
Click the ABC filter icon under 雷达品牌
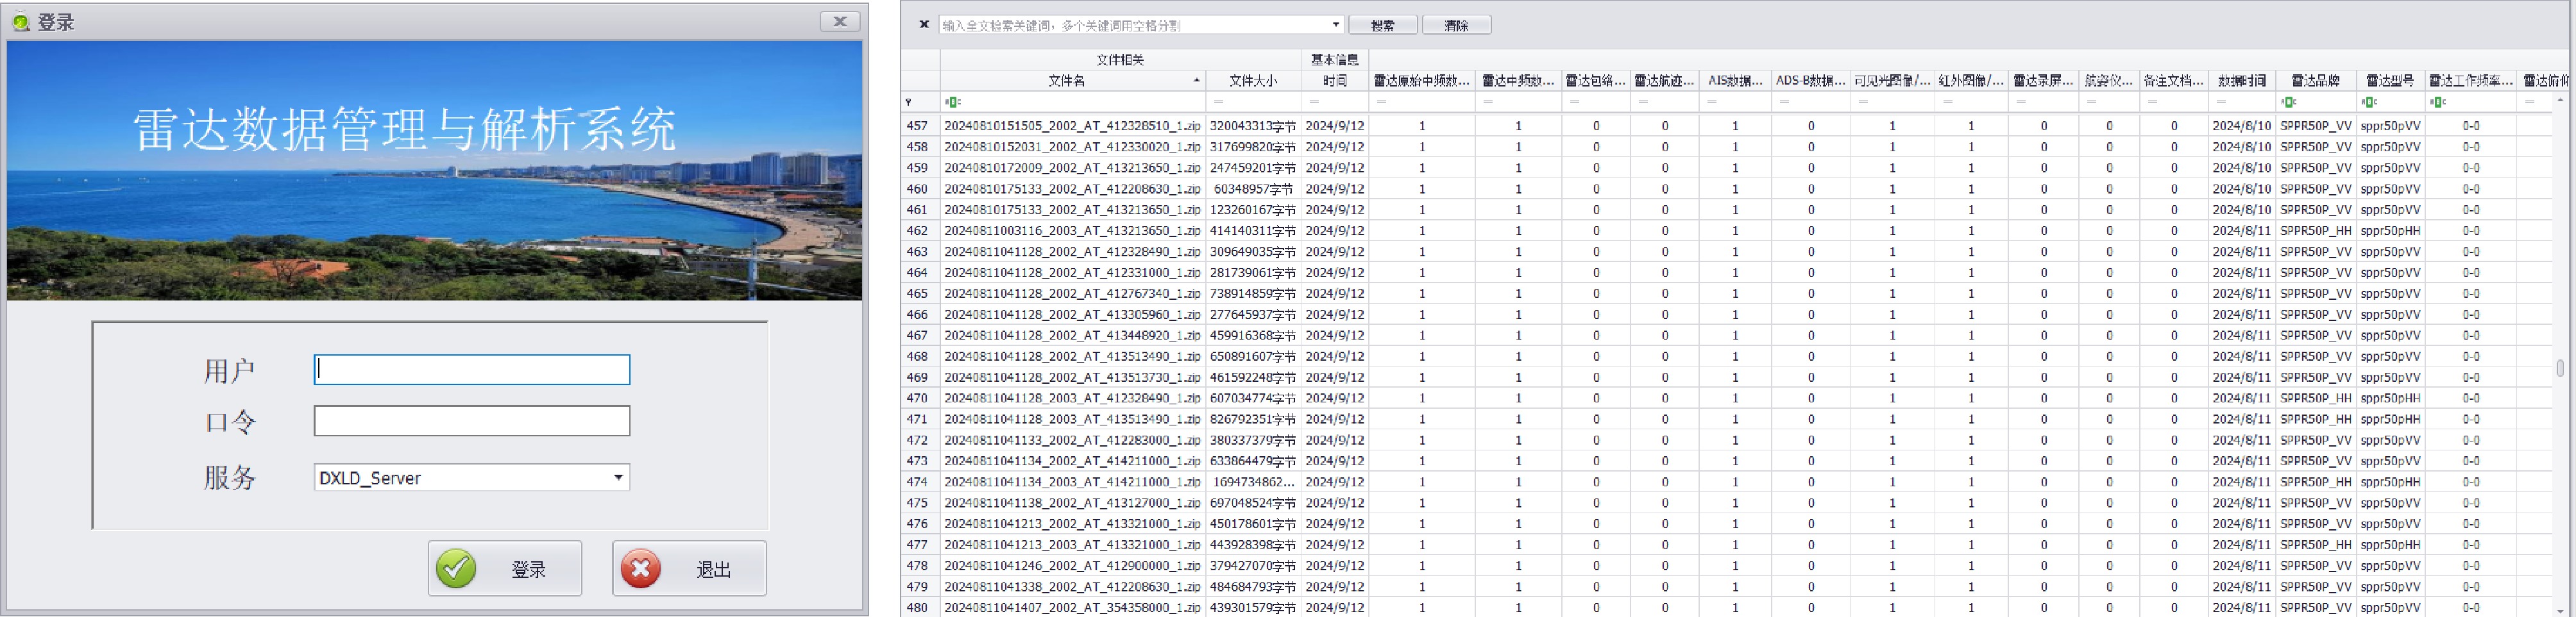2288,102
